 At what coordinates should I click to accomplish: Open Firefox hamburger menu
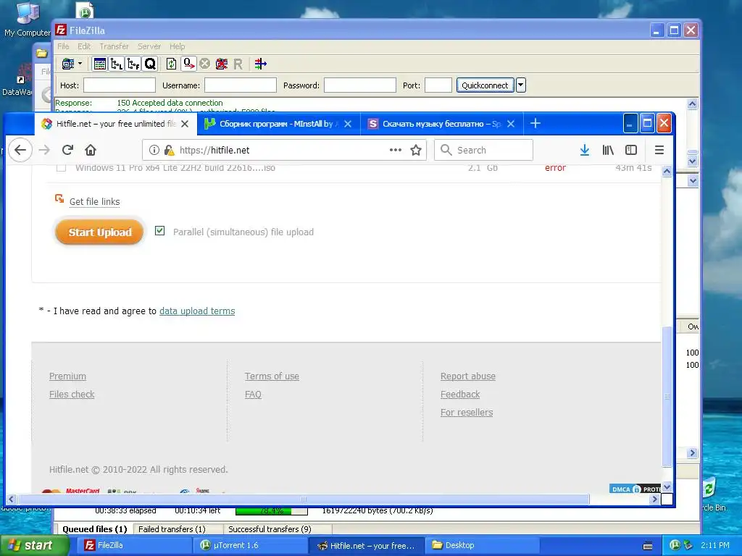click(x=659, y=150)
